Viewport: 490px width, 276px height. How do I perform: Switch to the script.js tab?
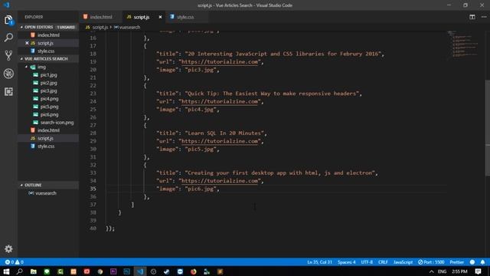click(x=142, y=17)
